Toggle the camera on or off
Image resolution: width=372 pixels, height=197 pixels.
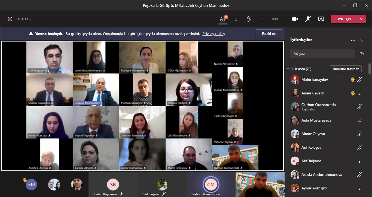tap(295, 19)
